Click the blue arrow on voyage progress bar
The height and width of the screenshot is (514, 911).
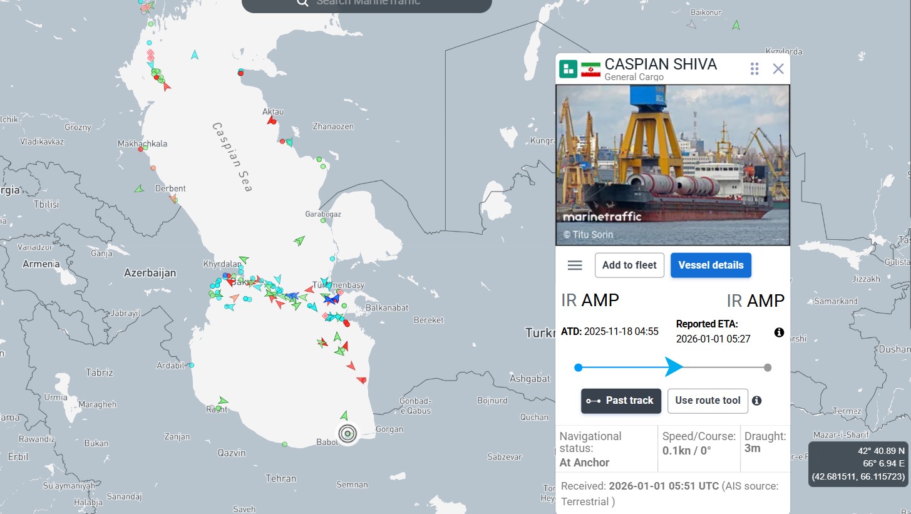(x=674, y=368)
